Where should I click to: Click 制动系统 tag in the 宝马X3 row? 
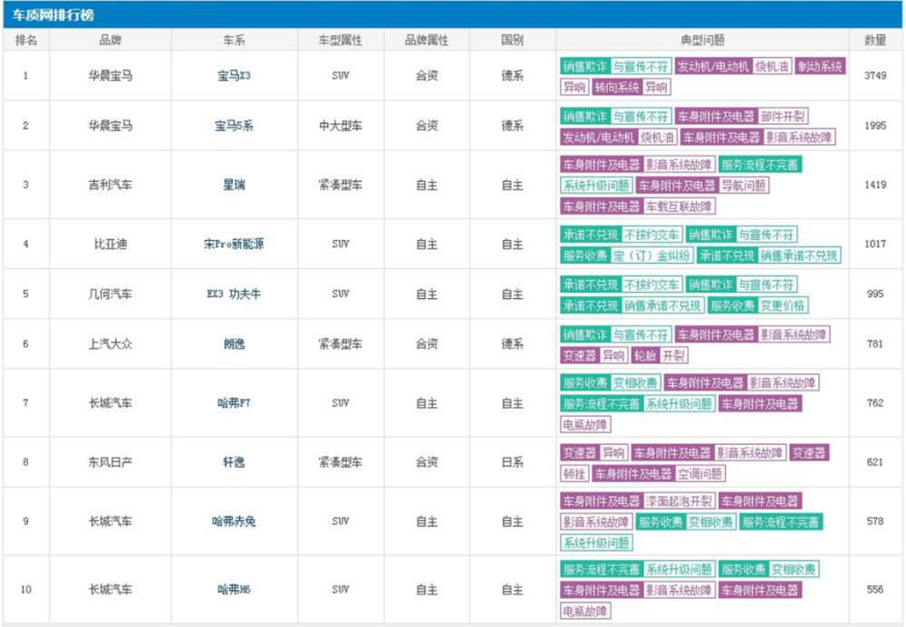[820, 66]
